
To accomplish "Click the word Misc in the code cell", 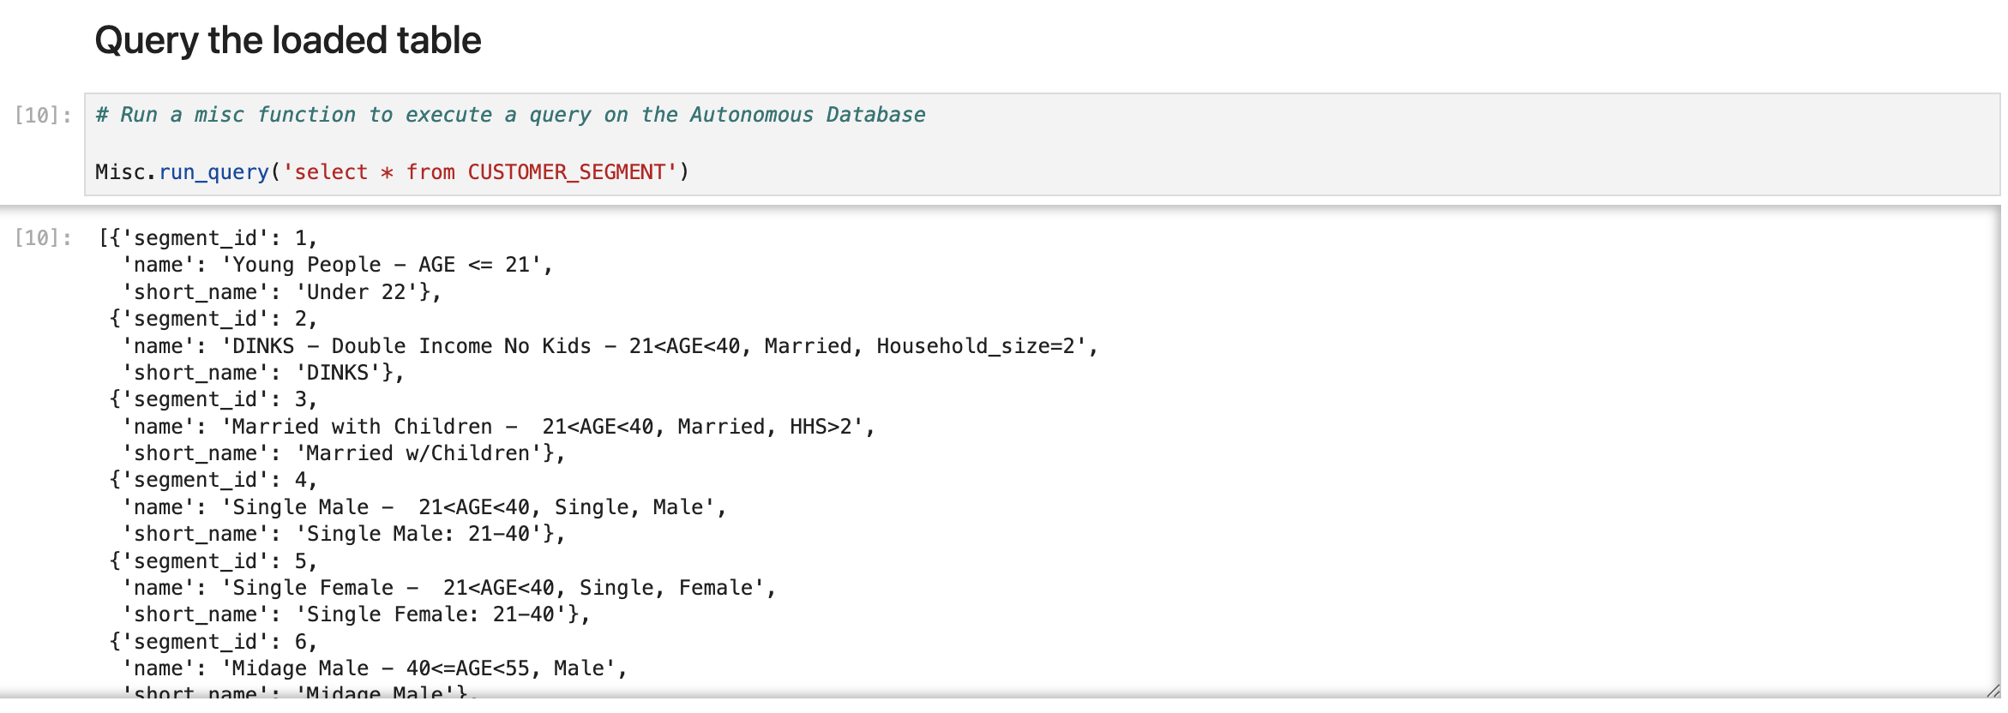I will (x=124, y=172).
